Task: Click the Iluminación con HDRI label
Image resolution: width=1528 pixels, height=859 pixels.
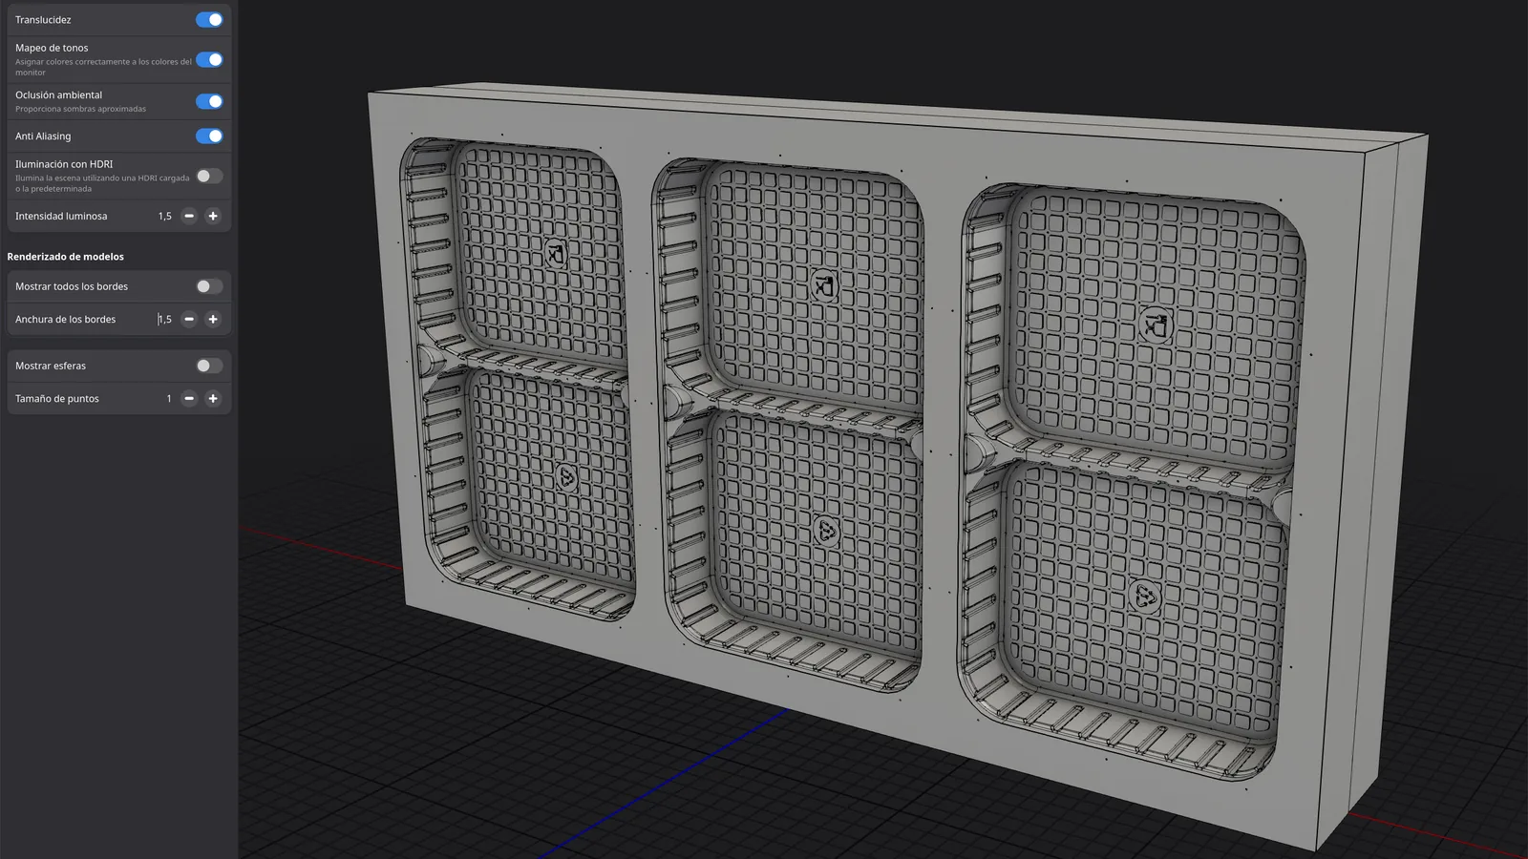Action: coord(64,164)
